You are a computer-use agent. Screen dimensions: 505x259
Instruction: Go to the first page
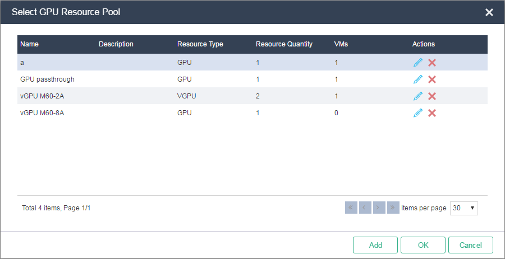coord(351,208)
